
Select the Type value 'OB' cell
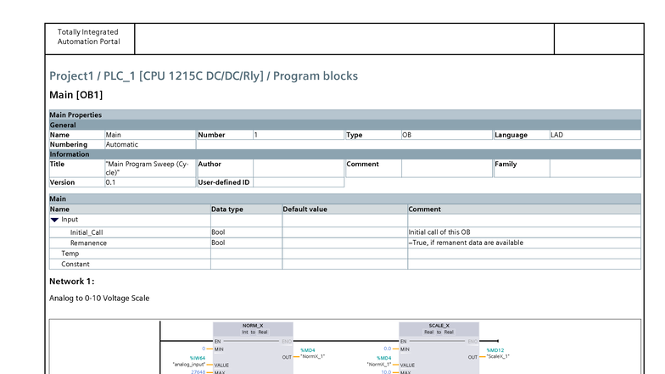(447, 135)
